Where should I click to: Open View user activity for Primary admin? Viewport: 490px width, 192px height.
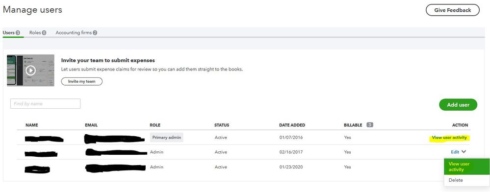click(449, 138)
